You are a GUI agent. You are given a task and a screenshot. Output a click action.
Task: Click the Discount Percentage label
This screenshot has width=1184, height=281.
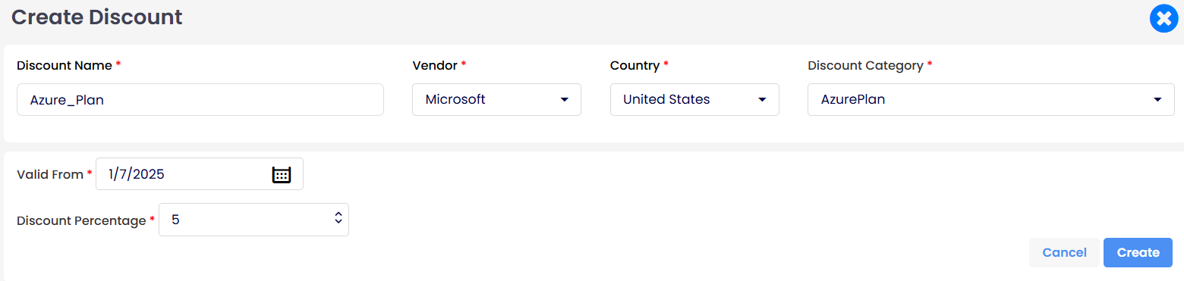click(81, 220)
